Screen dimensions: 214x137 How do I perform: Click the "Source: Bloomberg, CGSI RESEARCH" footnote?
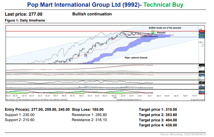click(x=183, y=134)
